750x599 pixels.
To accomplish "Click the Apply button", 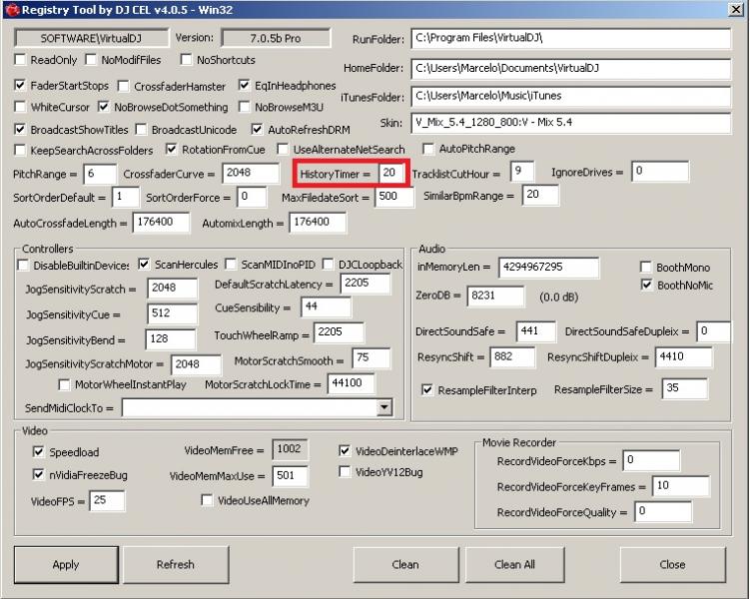I will 66,565.
